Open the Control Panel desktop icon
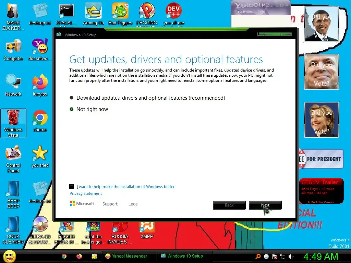The width and height of the screenshot is (351, 263). pyautogui.click(x=13, y=159)
